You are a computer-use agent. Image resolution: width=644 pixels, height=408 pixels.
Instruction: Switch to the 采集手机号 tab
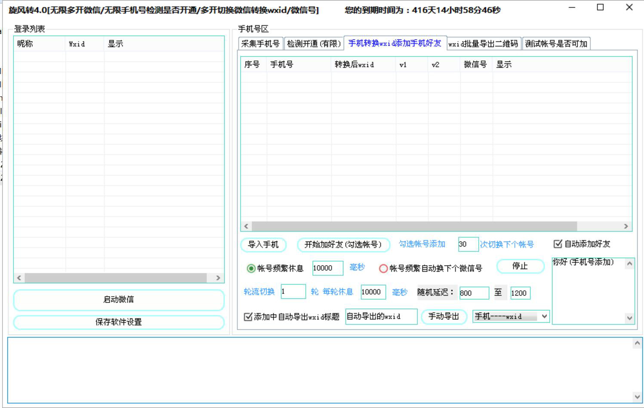coord(261,43)
